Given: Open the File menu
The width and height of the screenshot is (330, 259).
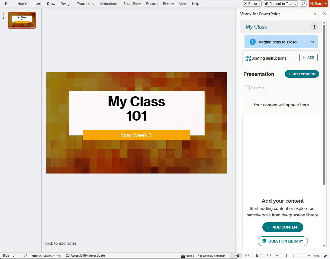Looking at the screenshot, I should coord(8,4).
